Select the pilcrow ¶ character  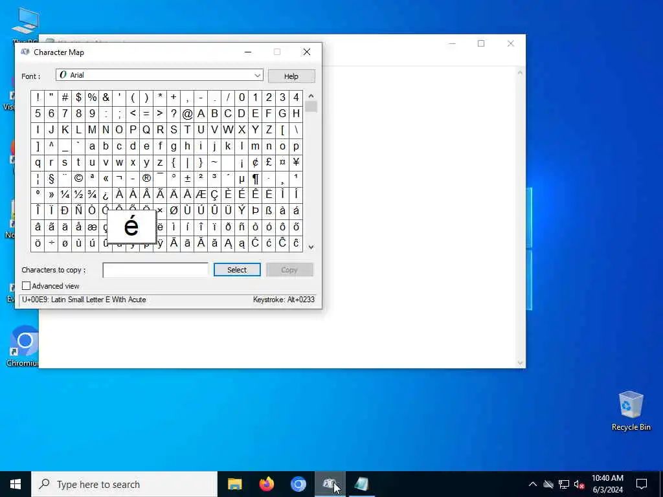(255, 179)
